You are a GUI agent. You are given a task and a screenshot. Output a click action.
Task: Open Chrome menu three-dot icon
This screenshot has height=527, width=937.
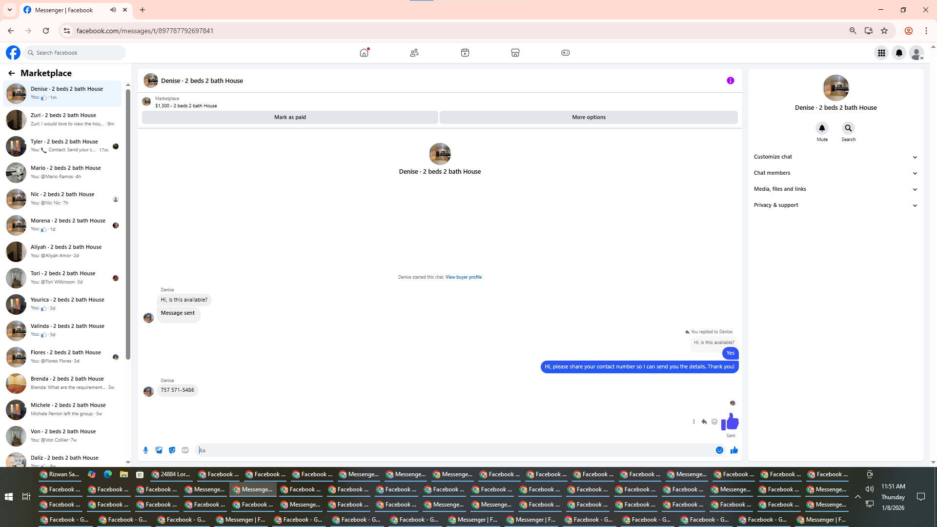(x=926, y=31)
